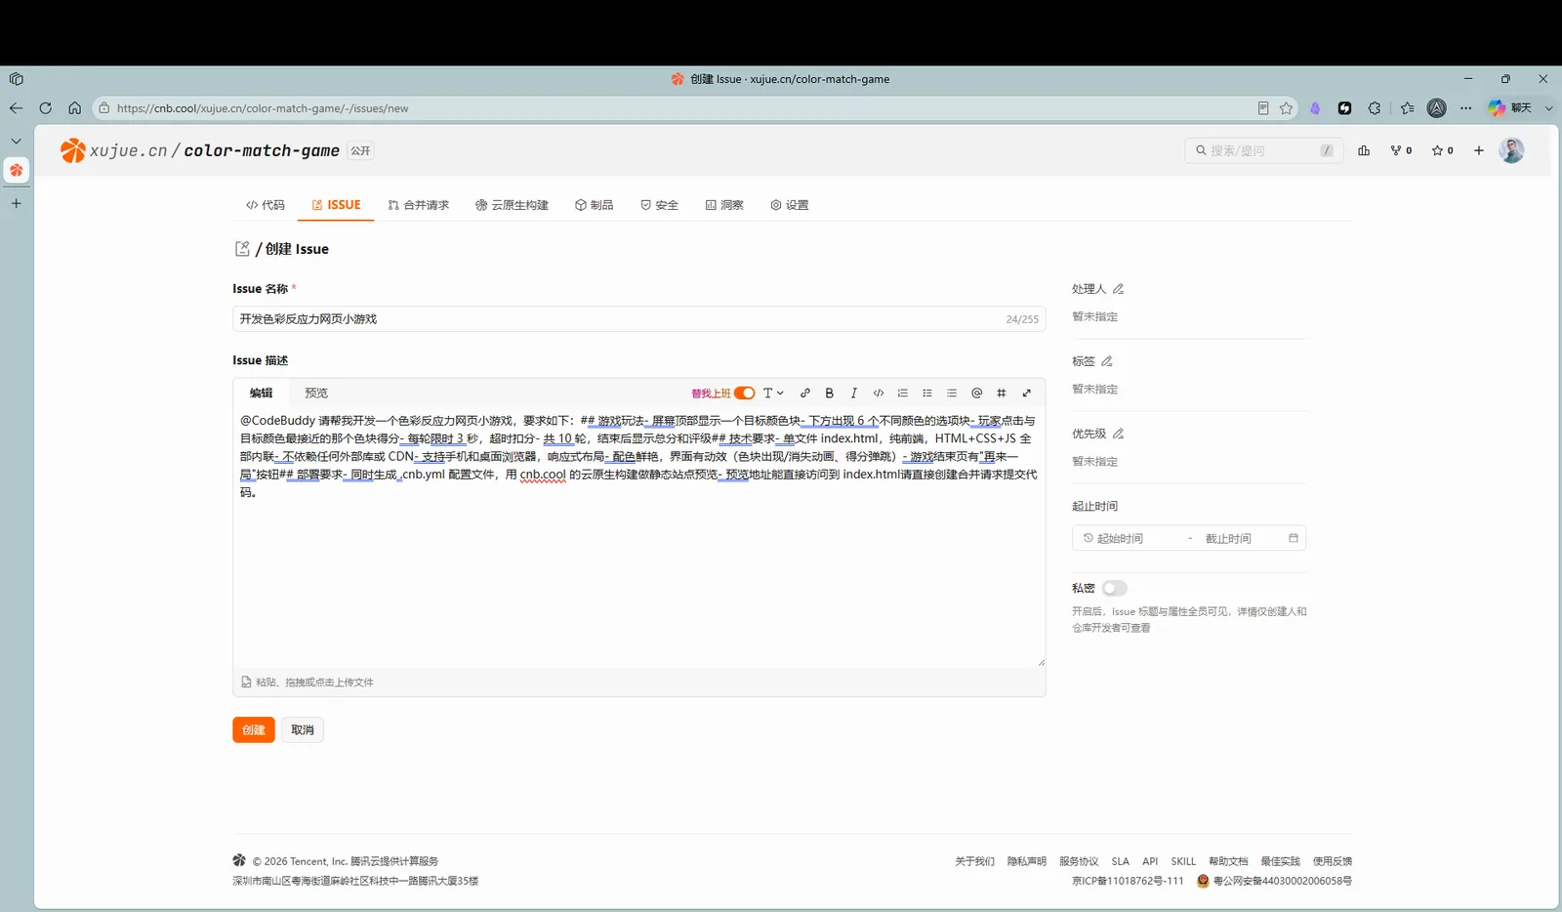Cancel the issue with 取消
Screen dimensions: 1562x912
(303, 730)
